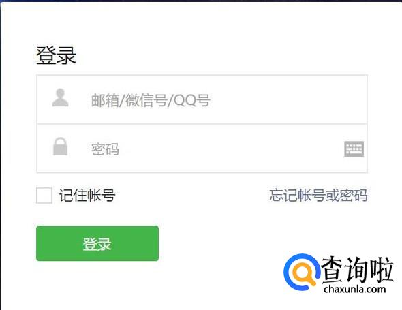The width and height of the screenshot is (402, 310).
Task: Click the dark blue strip above the login panel
Action: pos(201,1)
